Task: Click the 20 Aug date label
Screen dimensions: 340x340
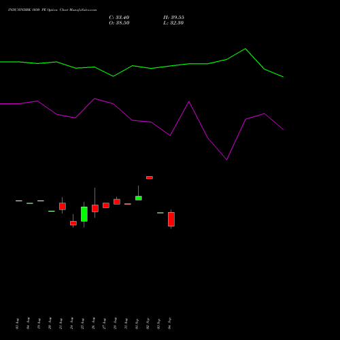Action: pos(50,323)
